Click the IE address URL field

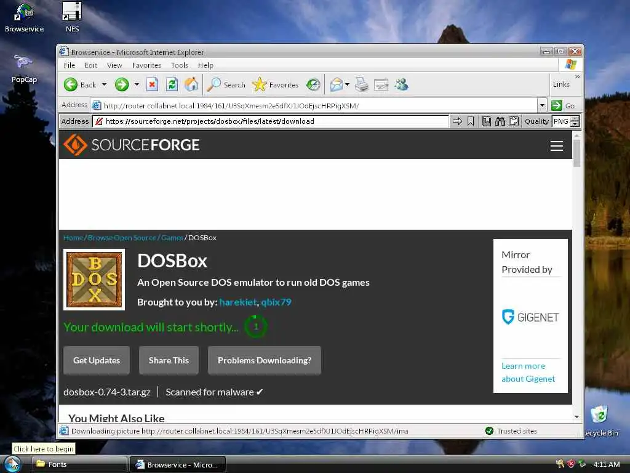coord(313,105)
